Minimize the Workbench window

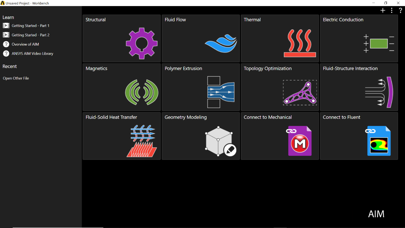pos(374,3)
